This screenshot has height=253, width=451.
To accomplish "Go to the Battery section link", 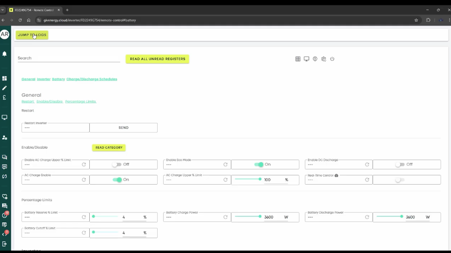I will click(x=59, y=79).
